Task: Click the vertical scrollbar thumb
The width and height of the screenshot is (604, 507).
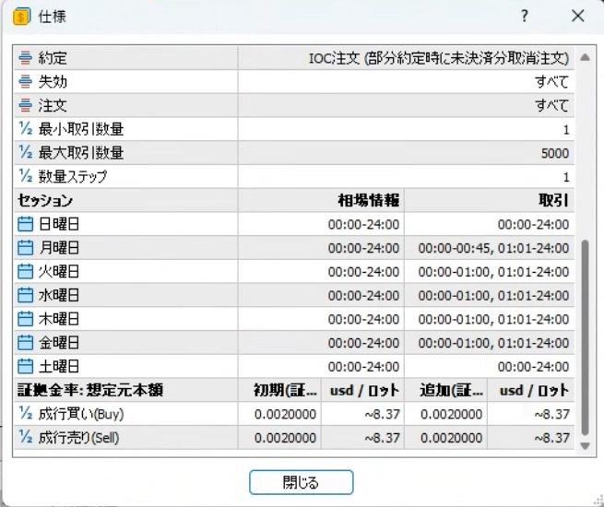Action: [586, 337]
